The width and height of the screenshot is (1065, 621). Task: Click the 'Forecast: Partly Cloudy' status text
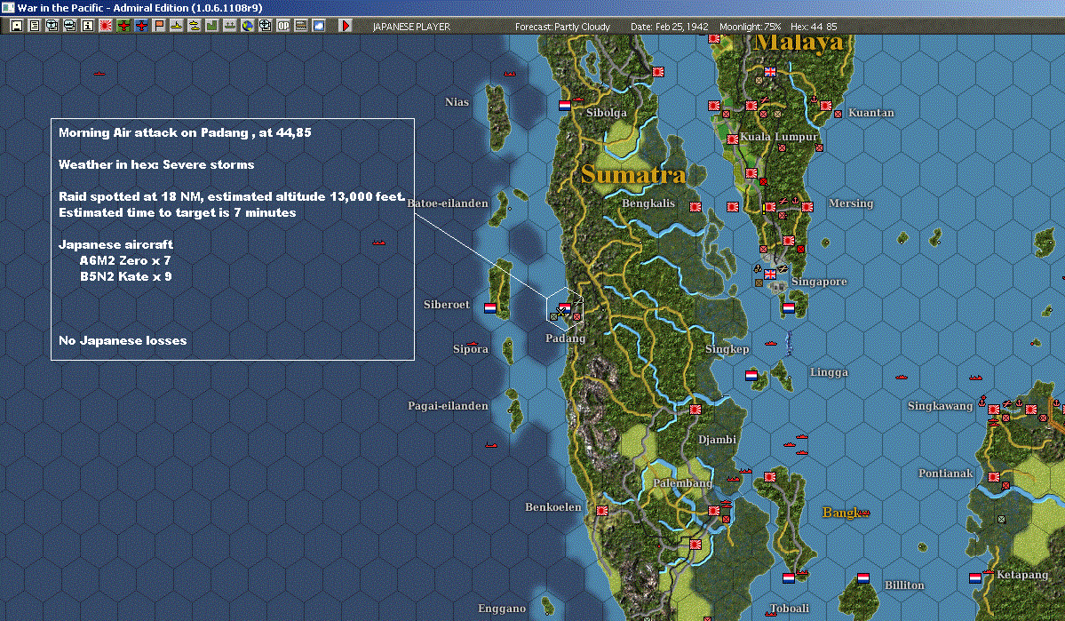562,27
